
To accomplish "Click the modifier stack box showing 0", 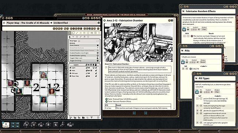I will coord(6,125).
